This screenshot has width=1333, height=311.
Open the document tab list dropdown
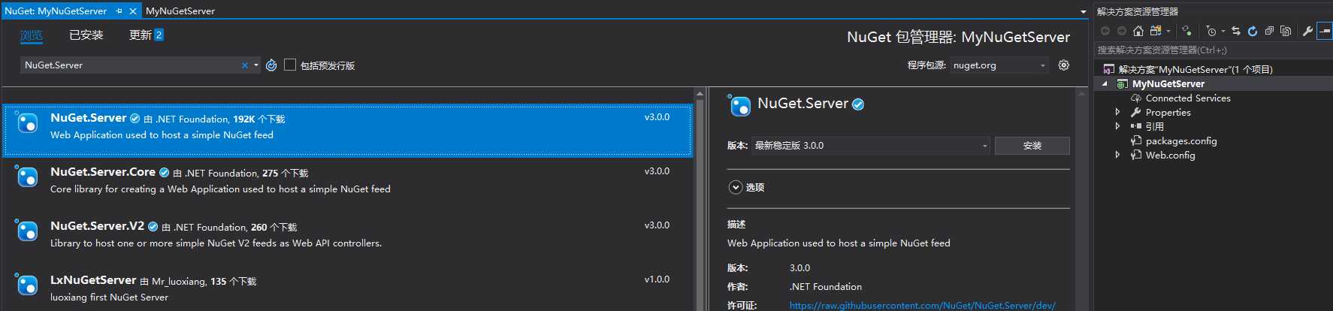pos(1084,11)
